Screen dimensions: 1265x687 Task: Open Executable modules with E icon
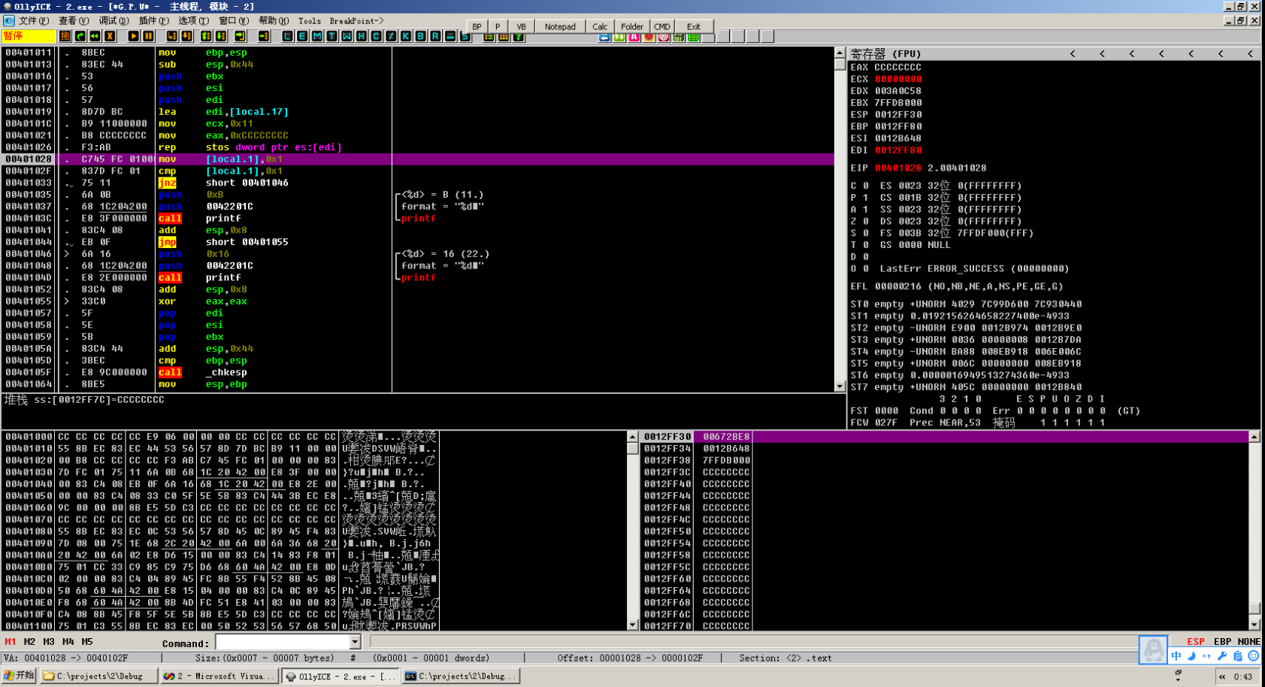tap(302, 36)
